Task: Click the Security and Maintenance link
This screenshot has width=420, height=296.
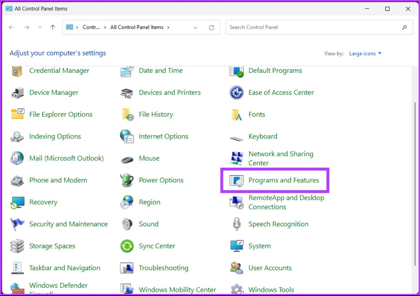Action: pos(68,224)
